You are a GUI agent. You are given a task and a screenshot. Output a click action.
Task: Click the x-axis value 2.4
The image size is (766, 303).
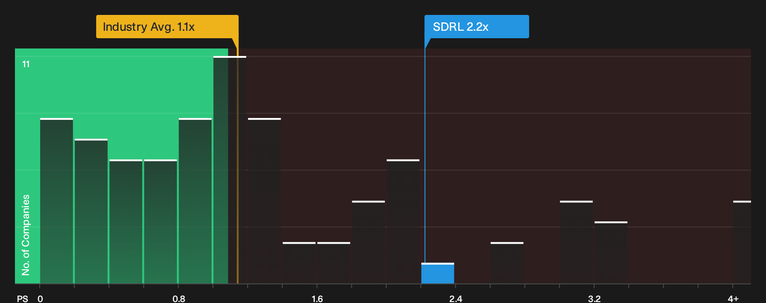[456, 298]
